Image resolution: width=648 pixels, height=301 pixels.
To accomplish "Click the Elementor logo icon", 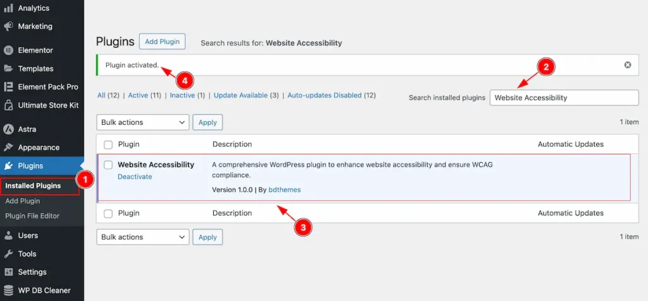I will (x=8, y=51).
